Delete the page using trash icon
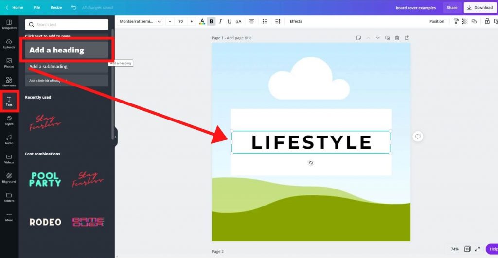The width and height of the screenshot is (498, 258). coord(397,38)
